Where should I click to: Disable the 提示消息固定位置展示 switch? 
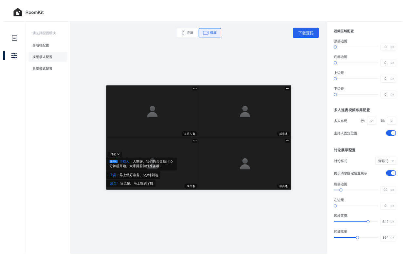pyautogui.click(x=391, y=173)
